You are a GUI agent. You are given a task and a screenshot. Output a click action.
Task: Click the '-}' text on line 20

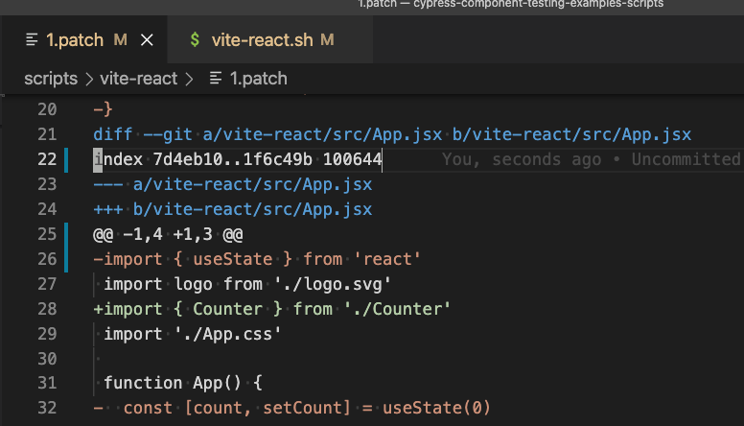coord(103,109)
